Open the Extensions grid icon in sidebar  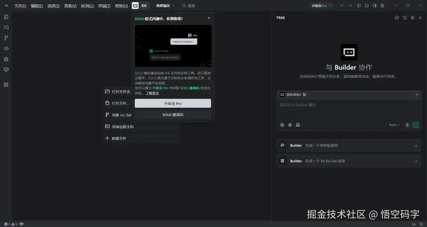pyautogui.click(x=6, y=85)
